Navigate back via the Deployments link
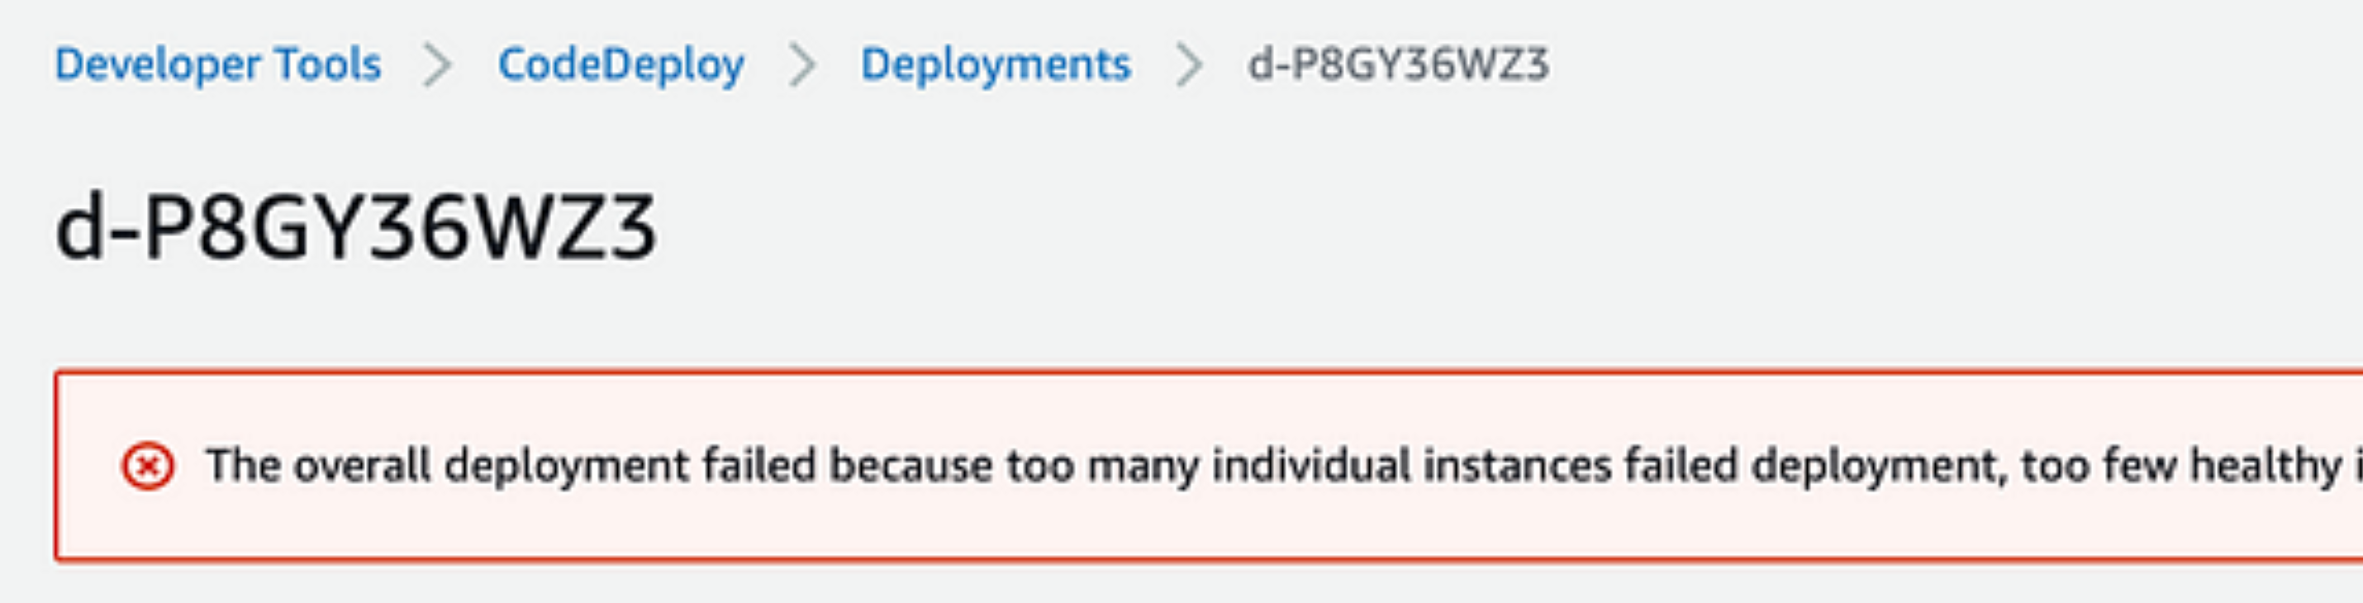The height and width of the screenshot is (603, 2363). pyautogui.click(x=996, y=65)
